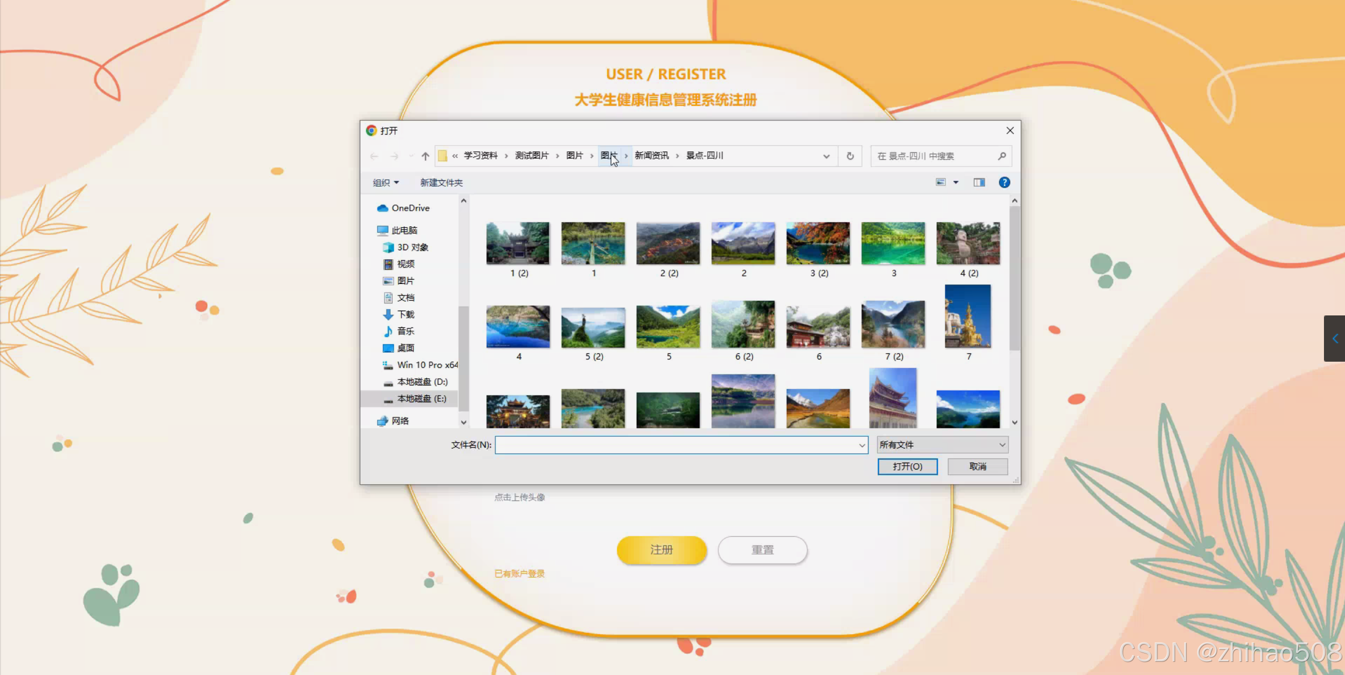The width and height of the screenshot is (1345, 675).
Task: Click the view mode icon in the toolbar
Action: 941,182
